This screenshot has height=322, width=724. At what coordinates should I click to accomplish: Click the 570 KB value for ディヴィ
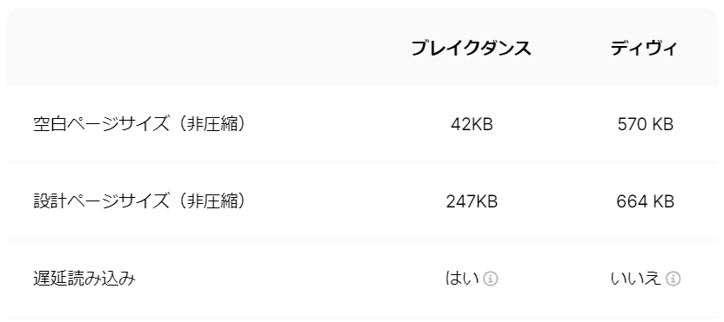click(645, 124)
